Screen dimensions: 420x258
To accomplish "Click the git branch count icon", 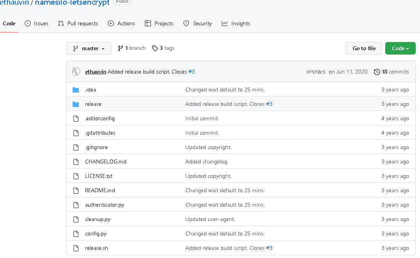I will tap(121, 48).
